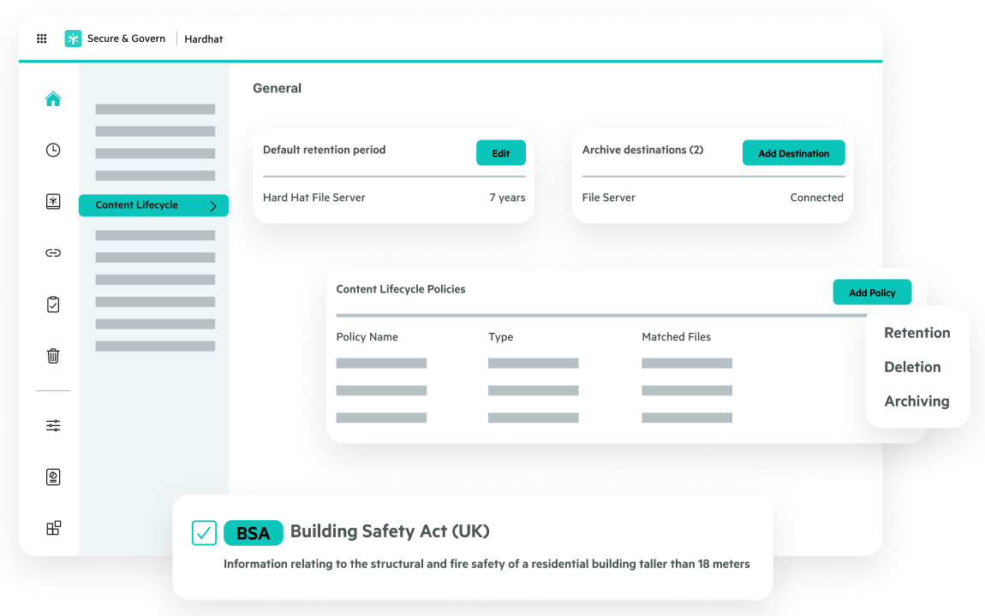This screenshot has width=985, height=616.
Task: Open the certificate badge sidebar icon
Action: click(53, 477)
